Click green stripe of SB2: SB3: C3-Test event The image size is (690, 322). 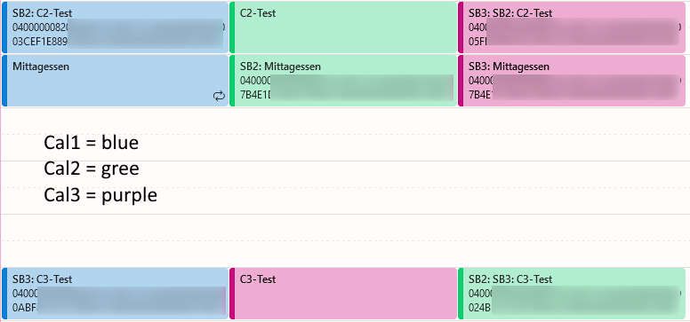pos(461,294)
